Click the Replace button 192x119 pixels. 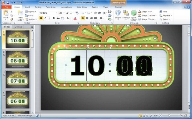pos(166,15)
